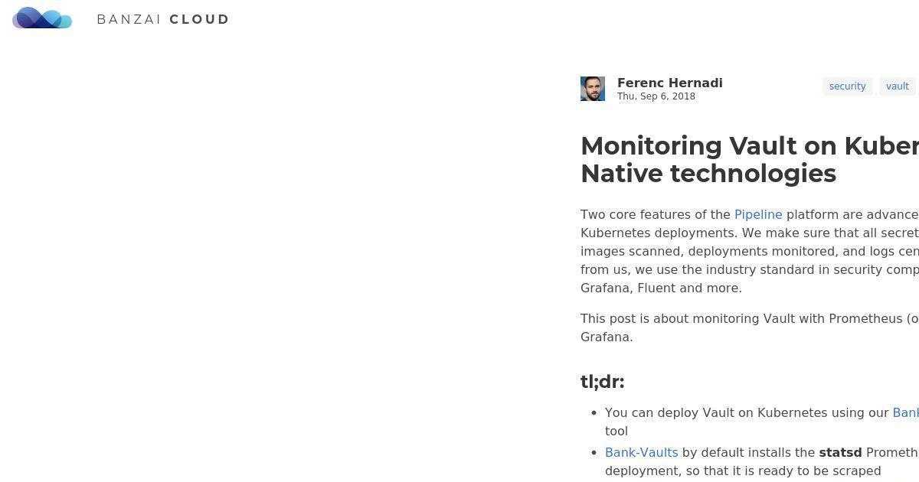The image size is (919, 482).
Task: Open the BANZAI CLOUD brand text link
Action: 163,19
